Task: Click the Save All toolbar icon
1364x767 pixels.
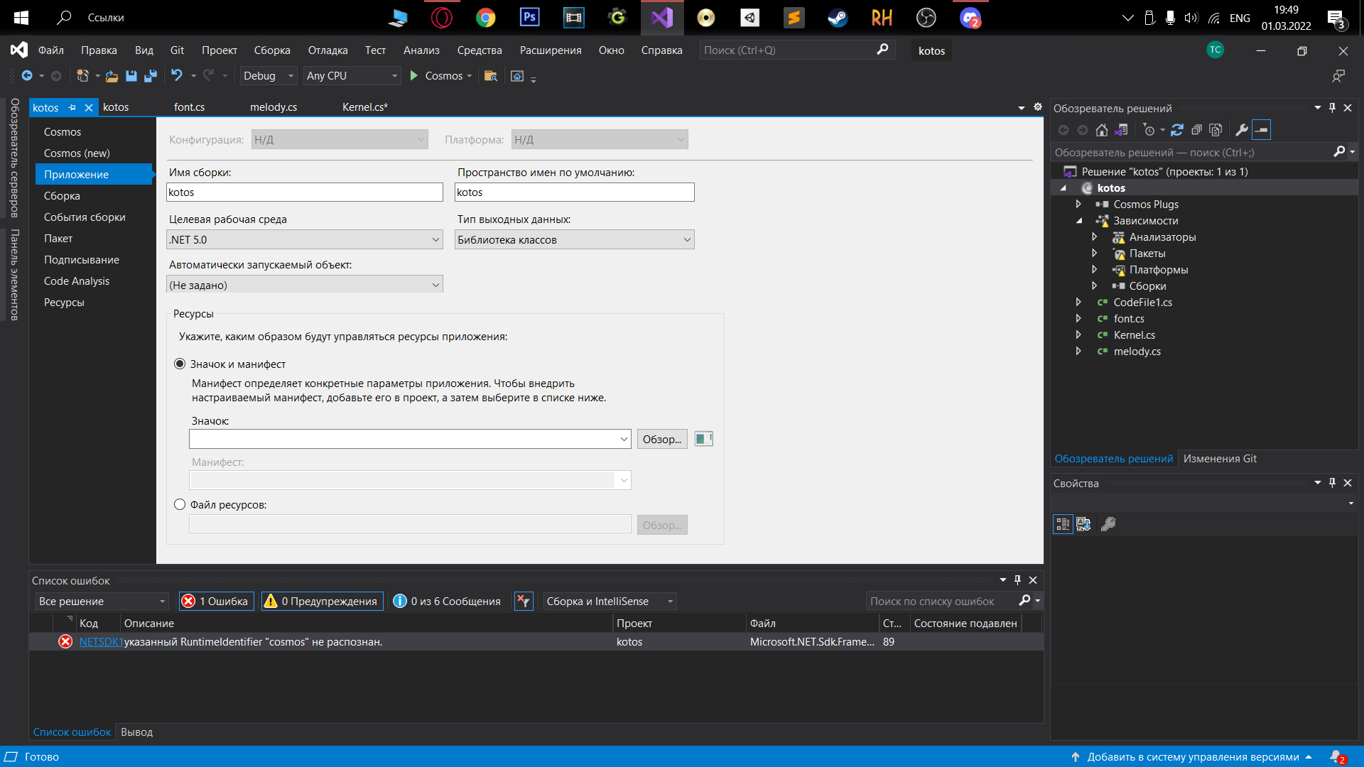Action: [x=150, y=76]
